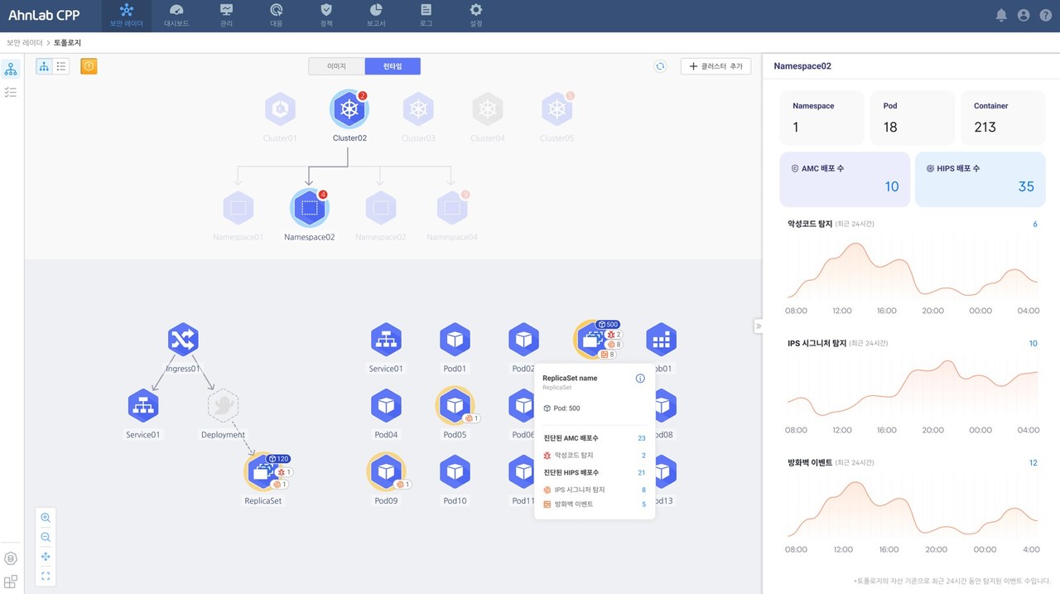Select the 이미지 toggle option
The image size is (1060, 594).
tap(336, 66)
